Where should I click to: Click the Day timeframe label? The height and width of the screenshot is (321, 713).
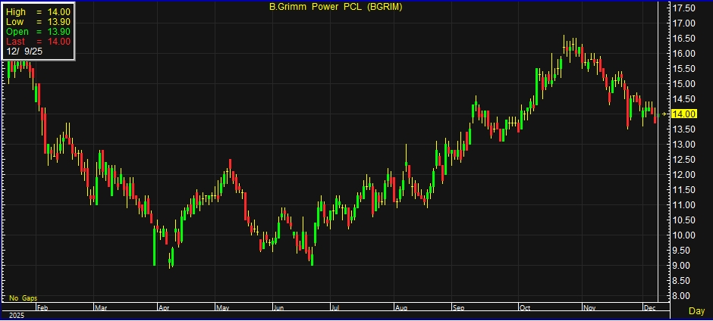tap(696, 311)
